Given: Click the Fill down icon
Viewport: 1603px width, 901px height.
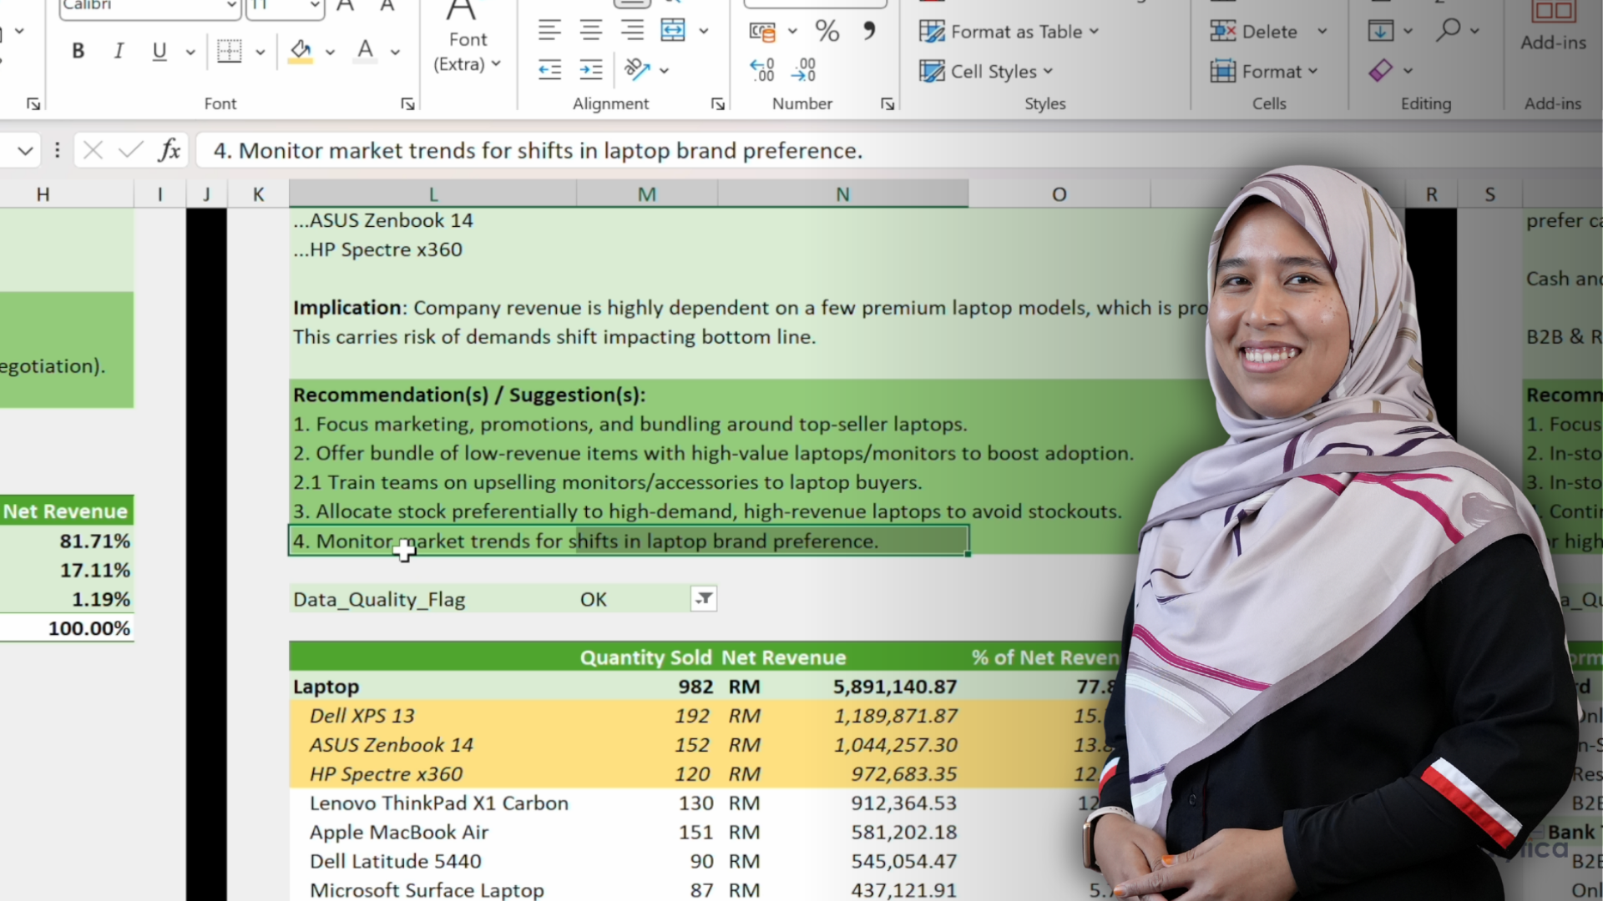Looking at the screenshot, I should coord(1381,31).
